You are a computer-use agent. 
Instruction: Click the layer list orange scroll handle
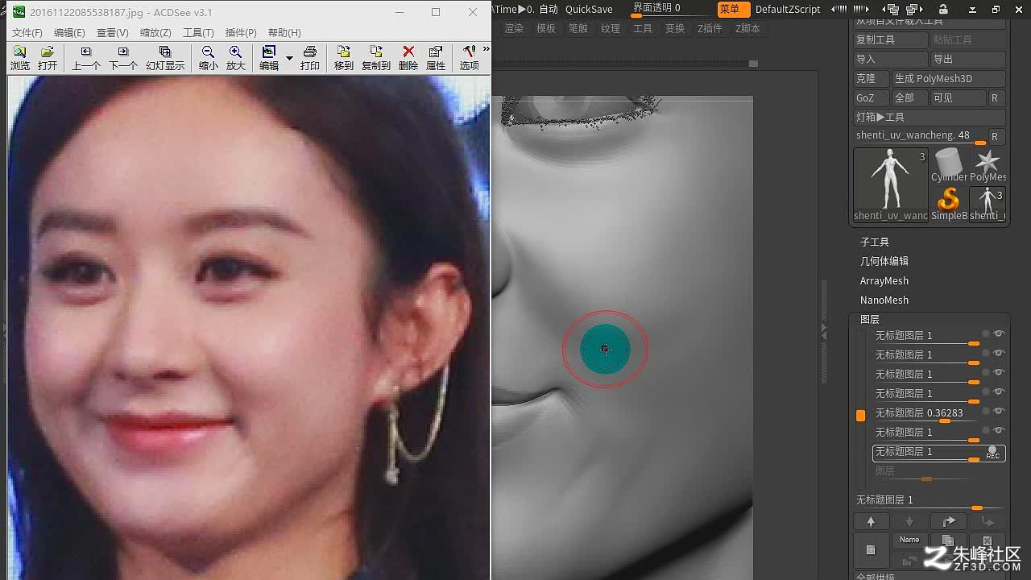[860, 416]
